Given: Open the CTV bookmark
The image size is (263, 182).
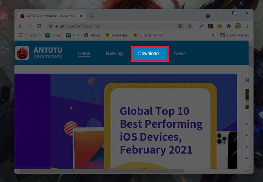Looking at the screenshot, I should (x=72, y=35).
